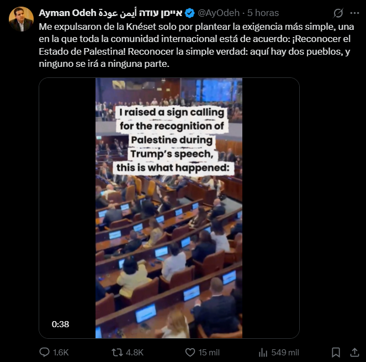Click the 549 mil views count
The height and width of the screenshot is (362, 366).
tap(285, 352)
